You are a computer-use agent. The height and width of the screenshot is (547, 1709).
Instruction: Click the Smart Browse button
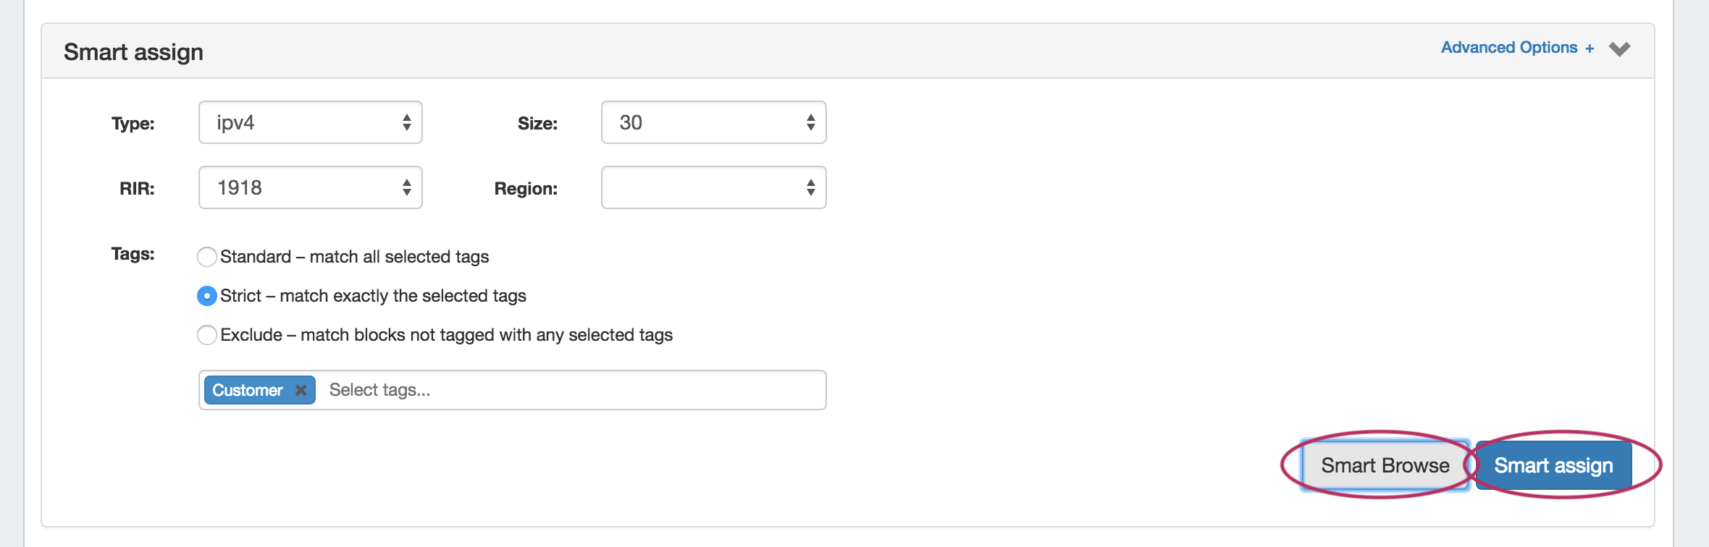(x=1385, y=465)
